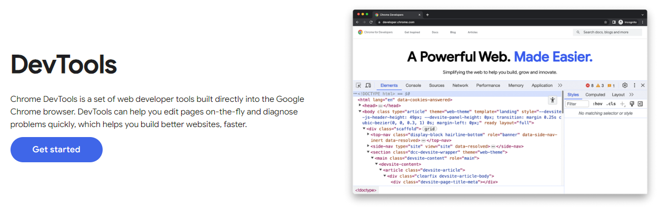The height and width of the screenshot is (209, 659).
Task: Toggle the device toolbar icon
Action: tap(368, 85)
